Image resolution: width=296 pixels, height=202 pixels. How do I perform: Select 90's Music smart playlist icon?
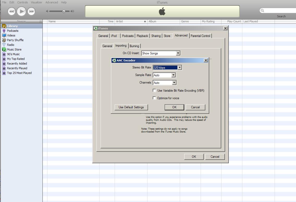point(4,54)
